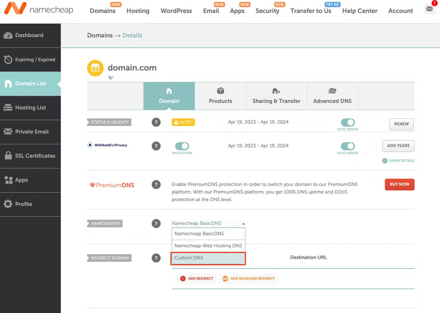Screen dimensions: 440x313
Task: Toggle domain Auto-Renew in Status row
Action: 348,122
